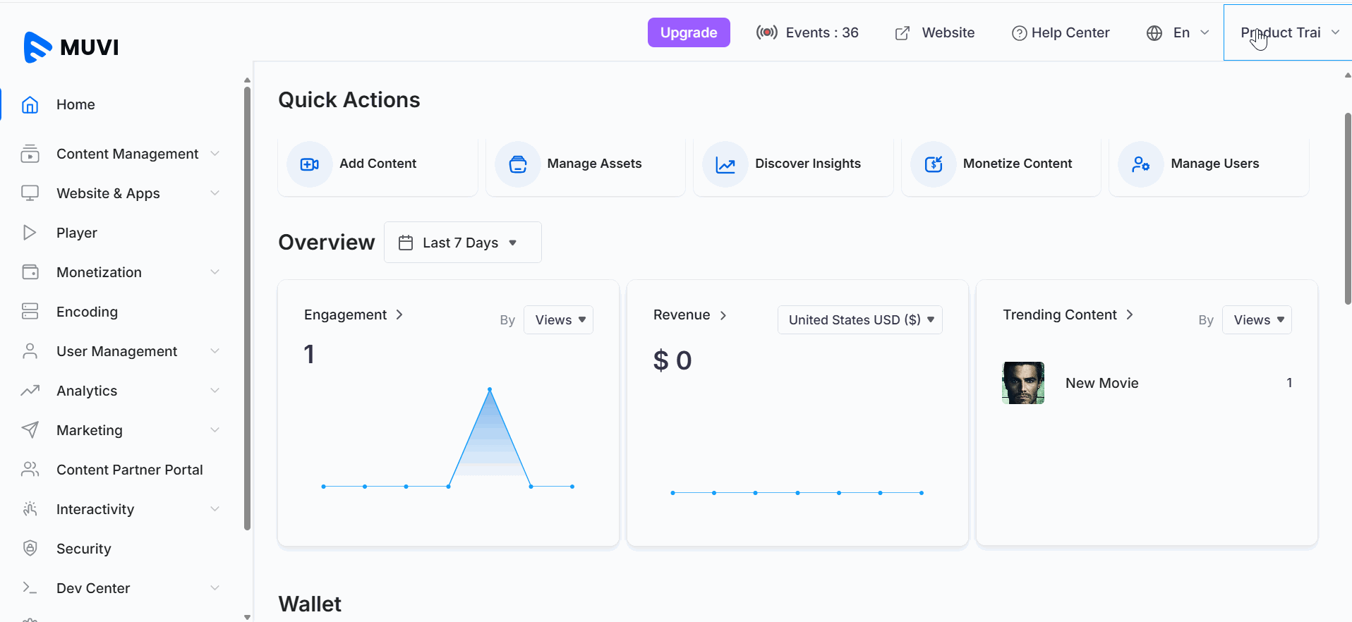Open the Help Center link
The width and height of the screenshot is (1352, 622).
tap(1061, 33)
